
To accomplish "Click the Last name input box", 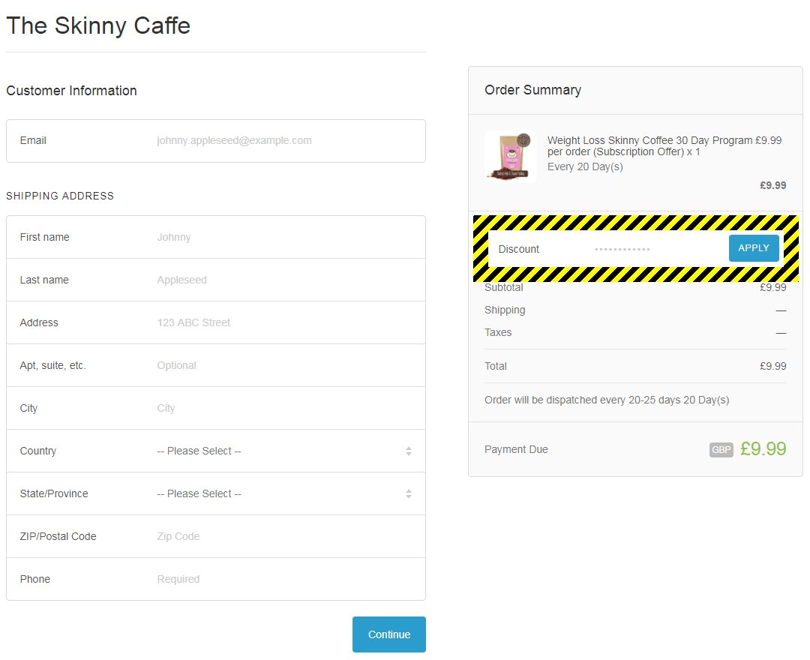I will pos(285,280).
